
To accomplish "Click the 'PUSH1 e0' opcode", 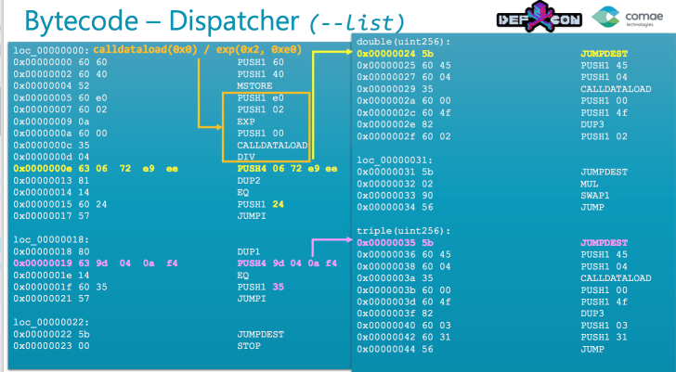I will tap(260, 97).
